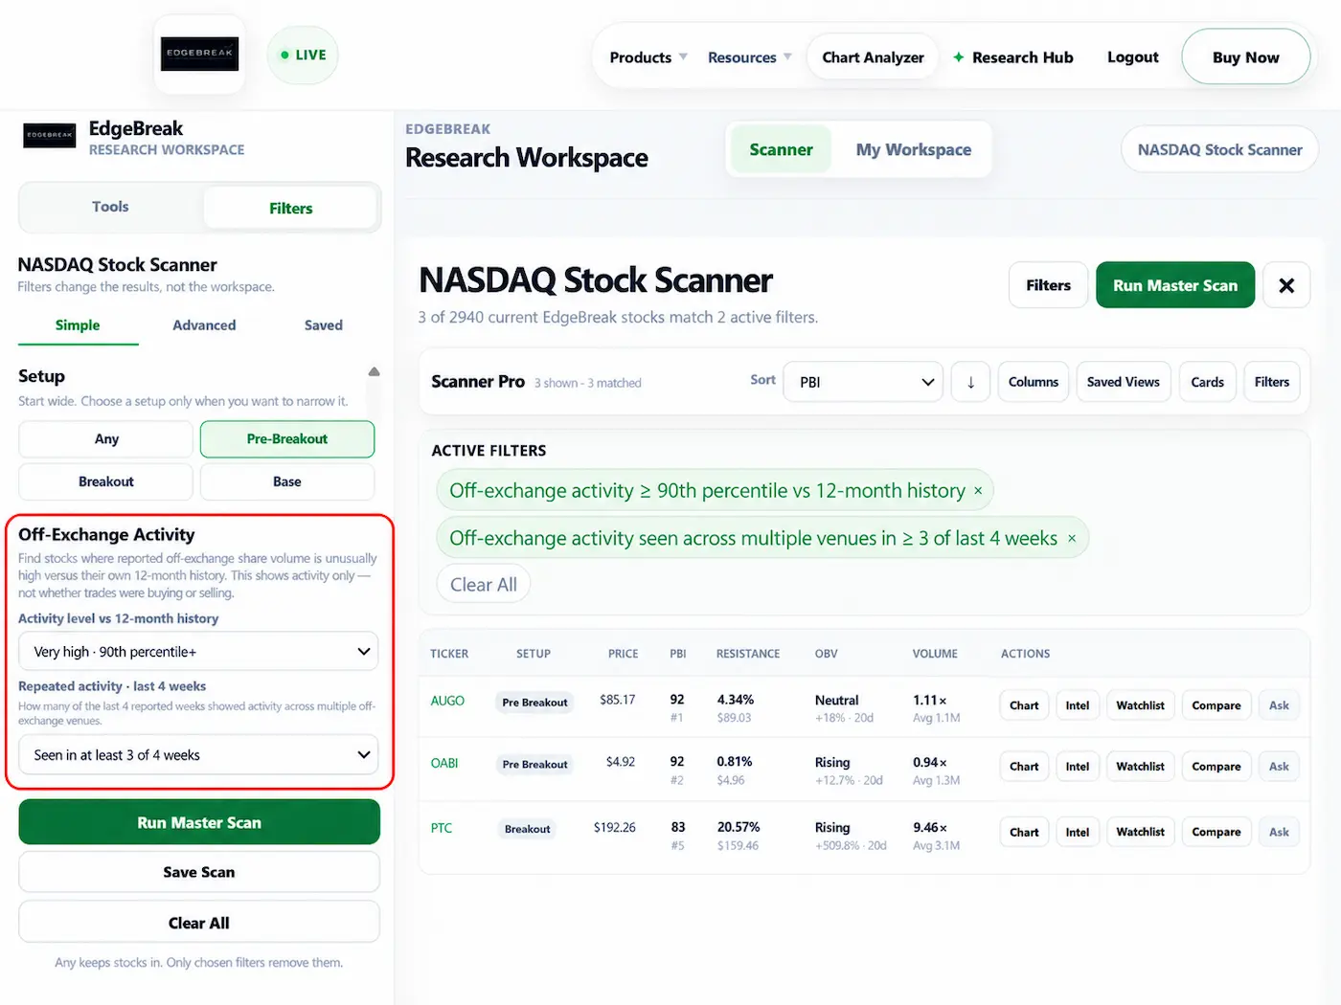Click the NASDAQ Stock Scanner pill button
This screenshot has height=1005, width=1341.
click(x=1220, y=150)
